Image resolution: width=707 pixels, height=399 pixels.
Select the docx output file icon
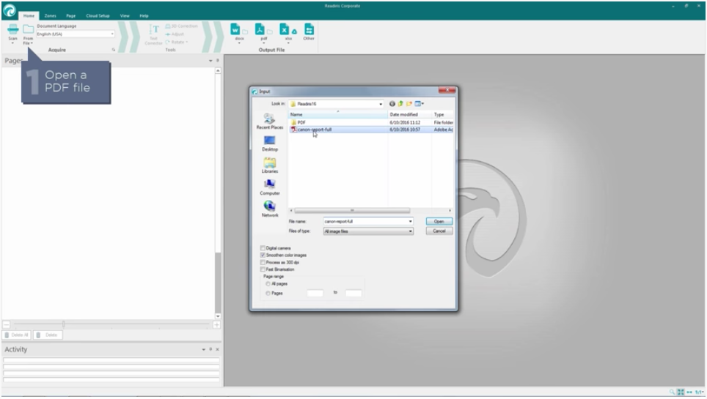tap(238, 29)
